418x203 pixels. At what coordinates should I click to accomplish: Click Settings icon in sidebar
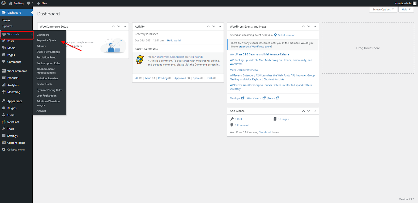tap(4, 136)
